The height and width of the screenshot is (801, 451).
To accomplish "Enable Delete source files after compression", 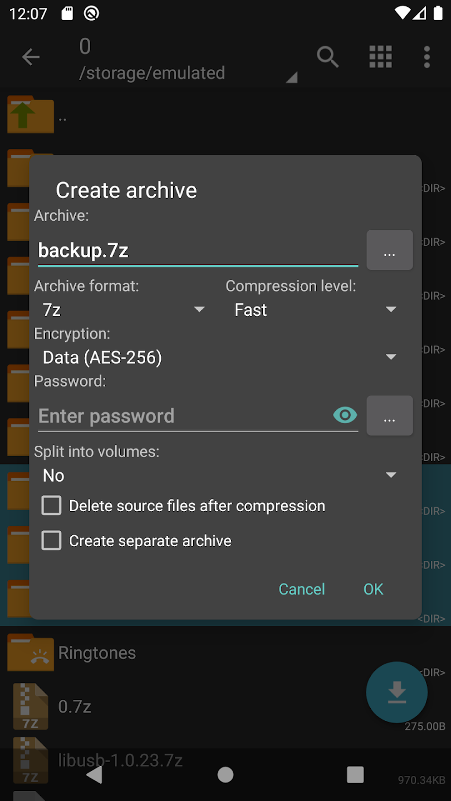I will (x=52, y=506).
